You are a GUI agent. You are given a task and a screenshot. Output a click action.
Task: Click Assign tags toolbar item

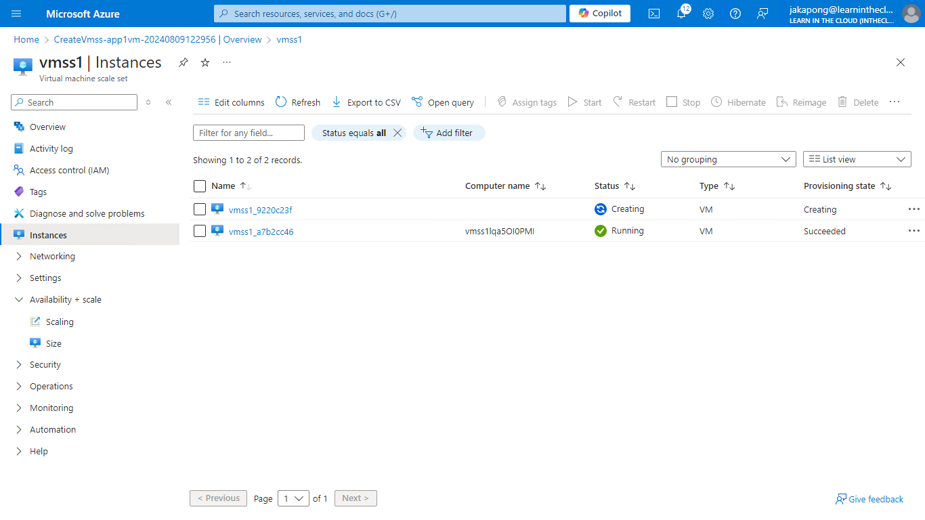527,102
